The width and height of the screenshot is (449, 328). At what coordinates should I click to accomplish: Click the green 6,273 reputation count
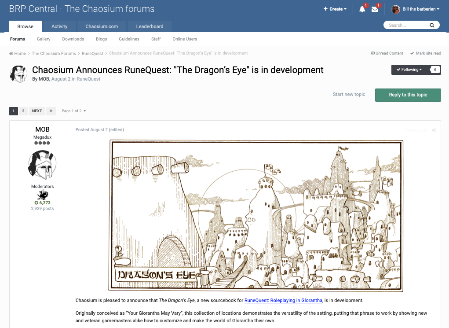(42, 203)
